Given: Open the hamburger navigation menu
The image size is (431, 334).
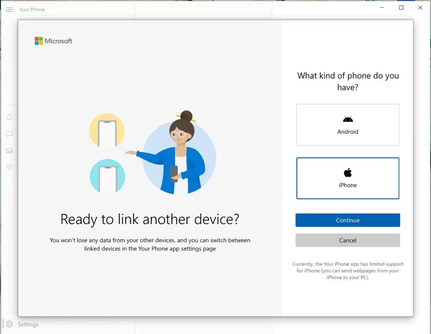Looking at the screenshot, I should [x=9, y=10].
